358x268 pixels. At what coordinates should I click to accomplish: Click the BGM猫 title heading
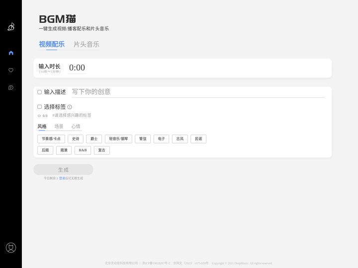pos(57,19)
